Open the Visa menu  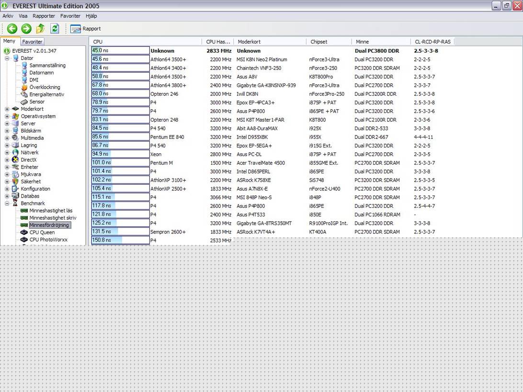[x=23, y=16]
